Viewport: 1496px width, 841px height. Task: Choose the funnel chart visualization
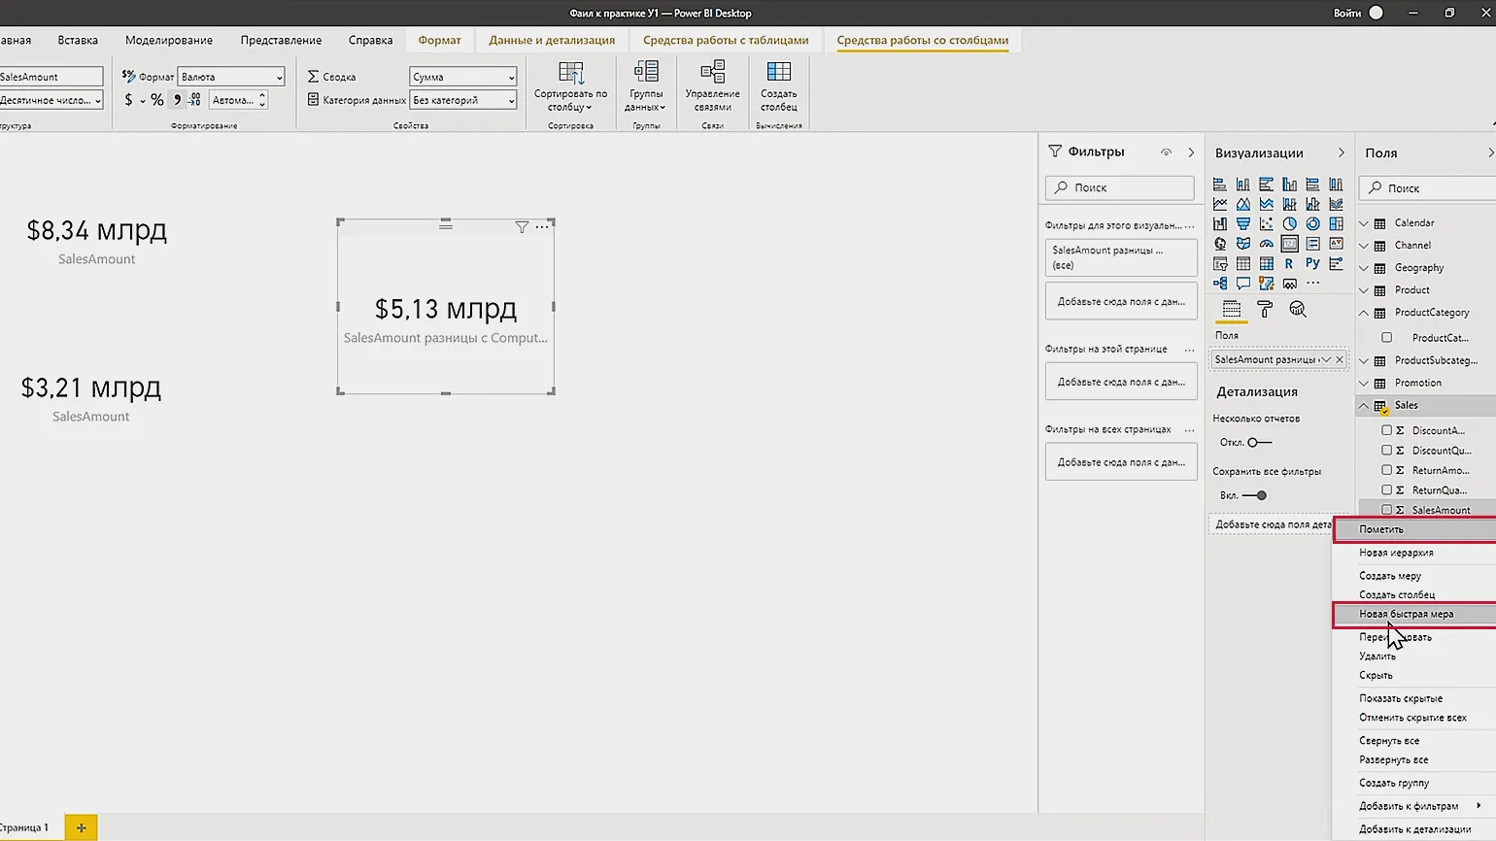point(1242,224)
